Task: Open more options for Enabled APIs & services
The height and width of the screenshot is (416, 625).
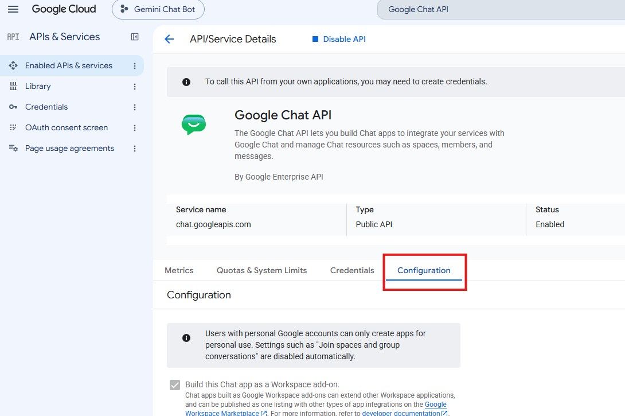Action: point(135,66)
